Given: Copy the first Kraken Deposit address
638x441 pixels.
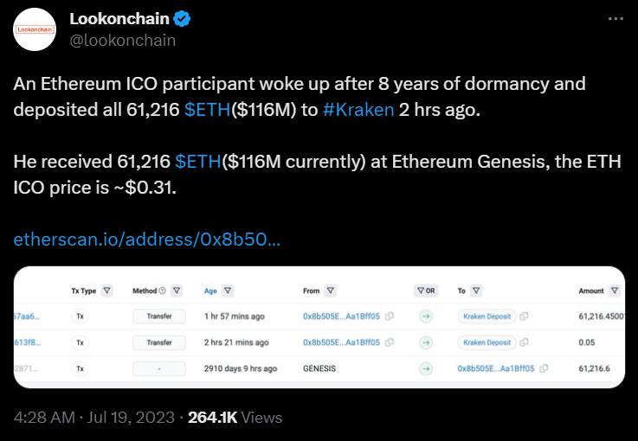Looking at the screenshot, I should click(x=525, y=316).
